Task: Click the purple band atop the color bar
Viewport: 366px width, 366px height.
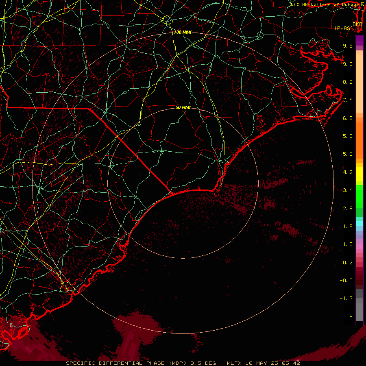Action: 359,41
